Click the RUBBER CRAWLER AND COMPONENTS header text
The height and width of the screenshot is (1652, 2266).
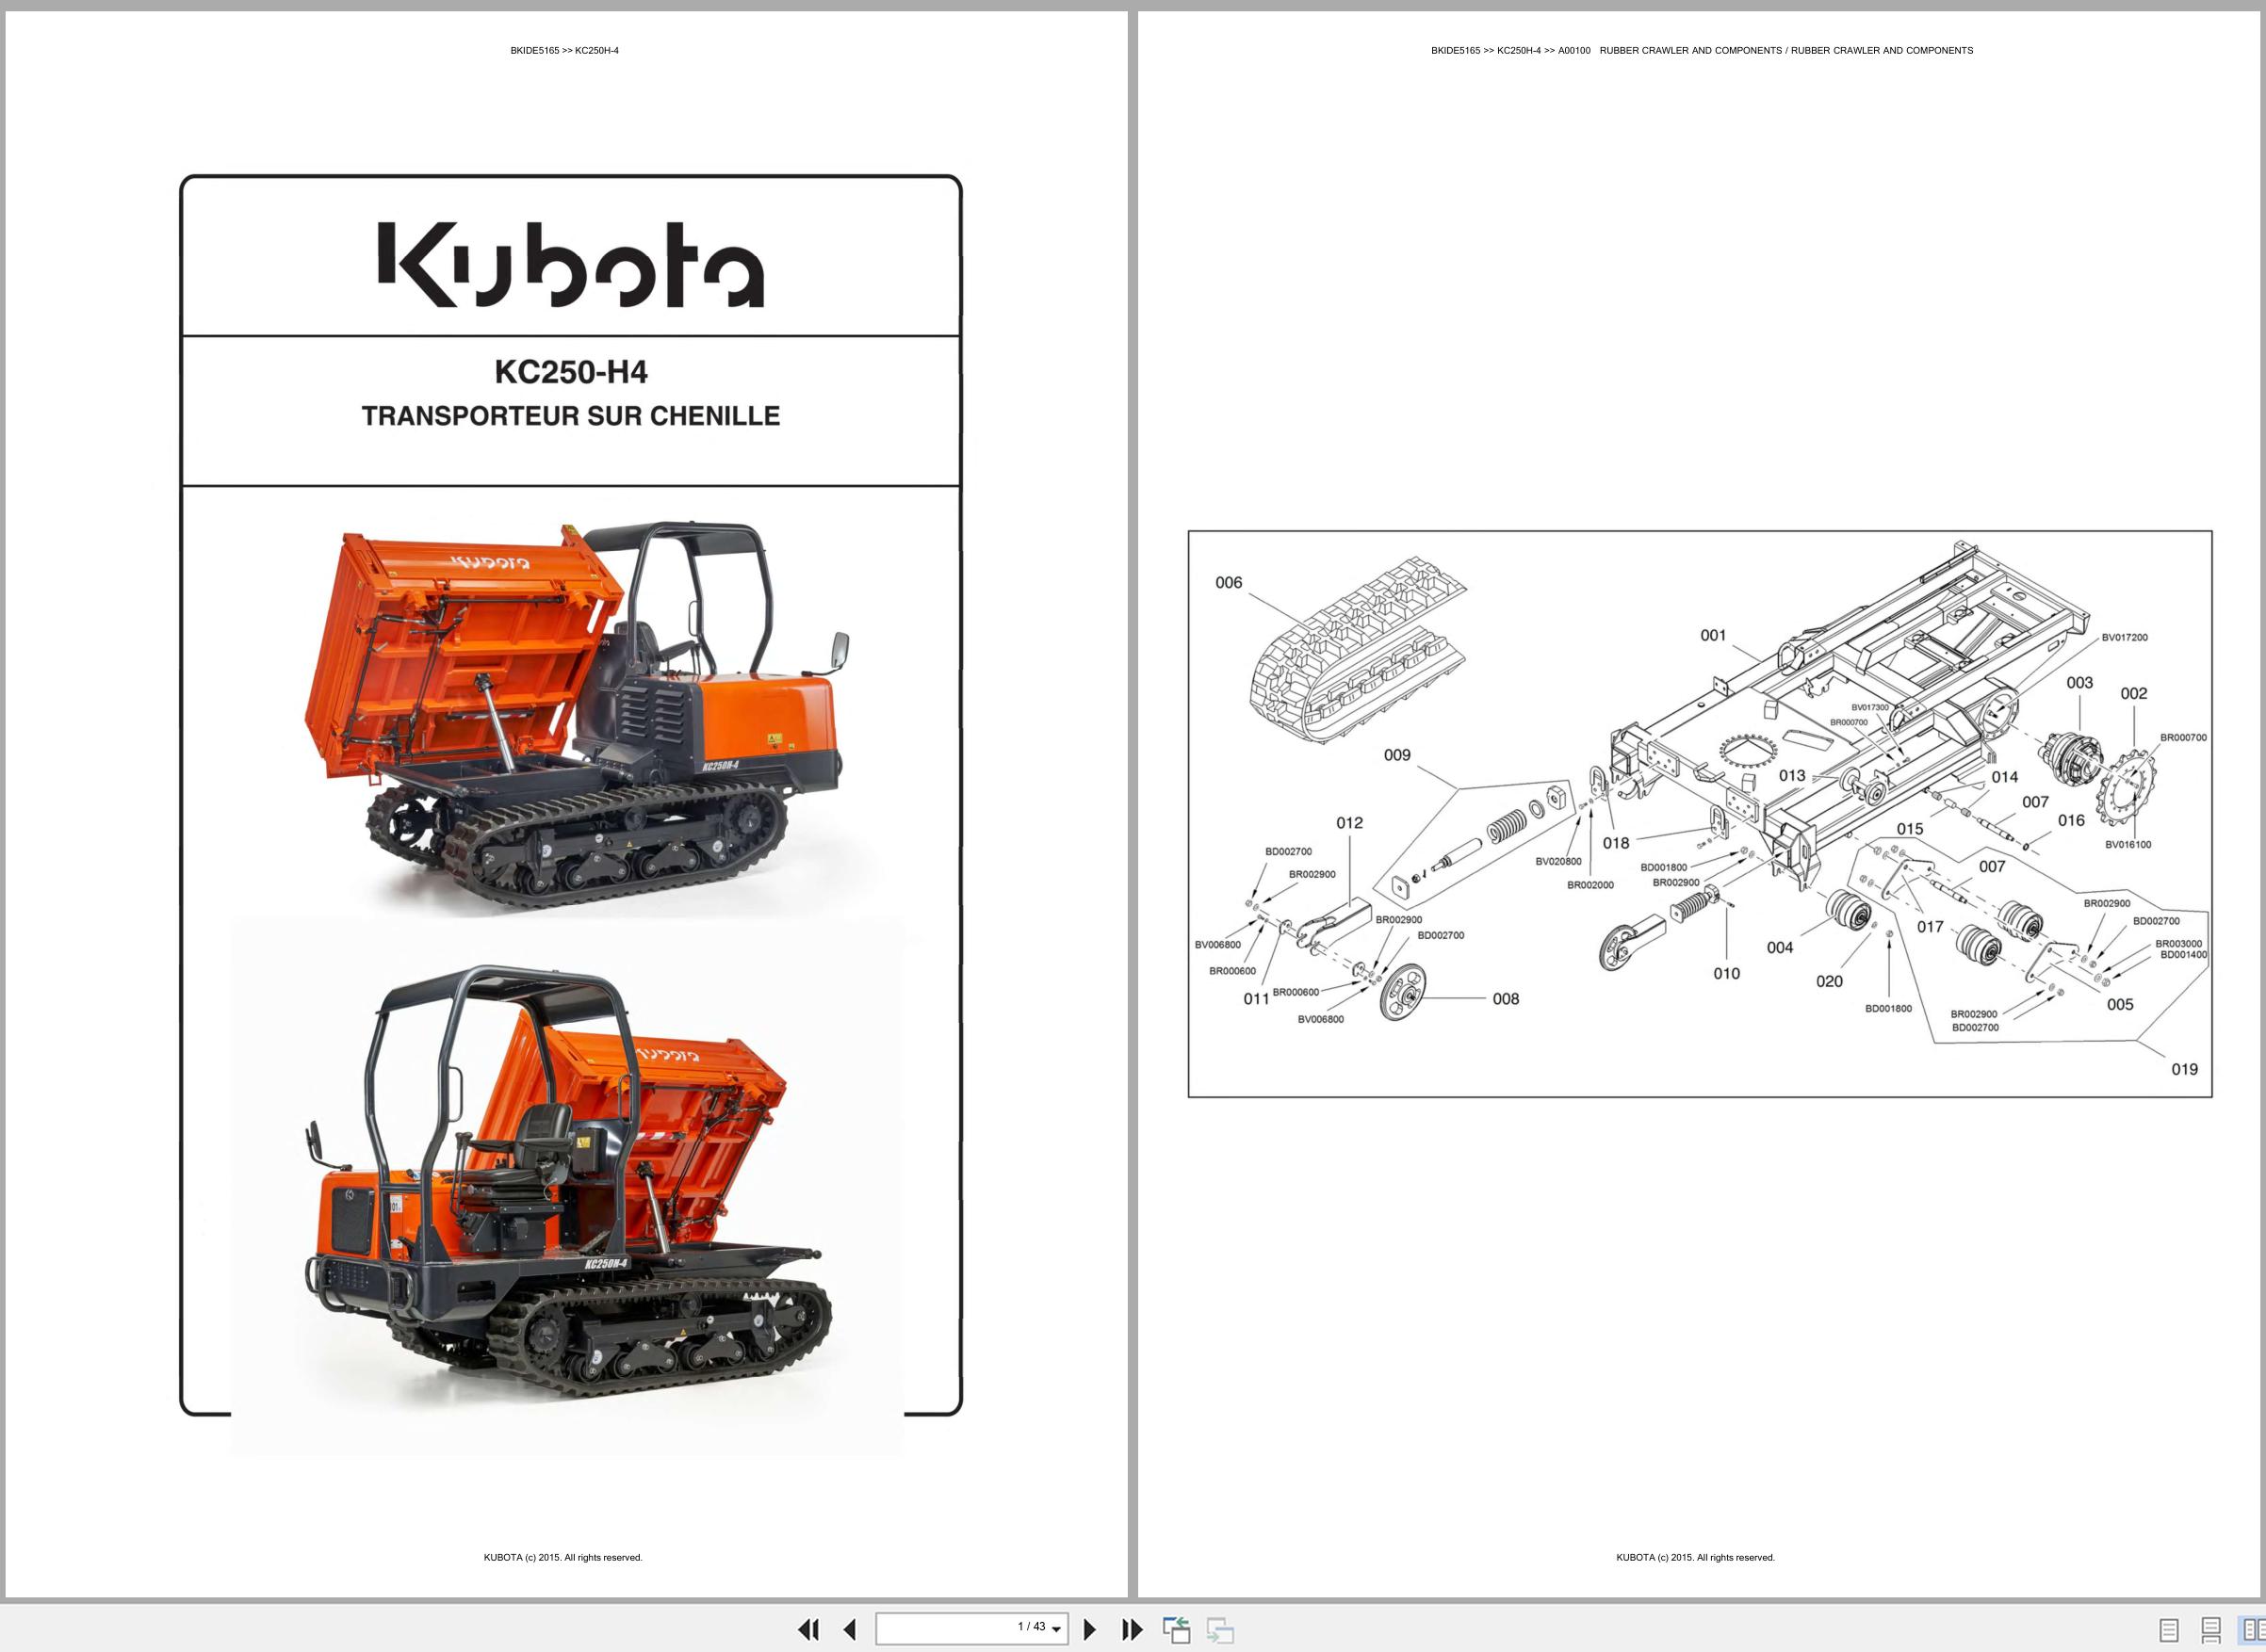click(1786, 50)
